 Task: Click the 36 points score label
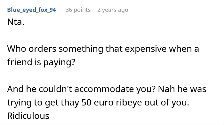click(78, 10)
